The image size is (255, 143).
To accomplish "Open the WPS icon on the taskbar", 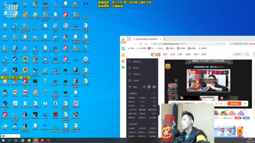I will click(49, 140).
